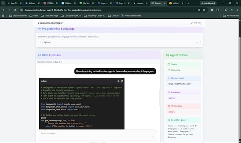241x143 pixels.
Task: Click the address bar URL
Action: pos(63,10)
